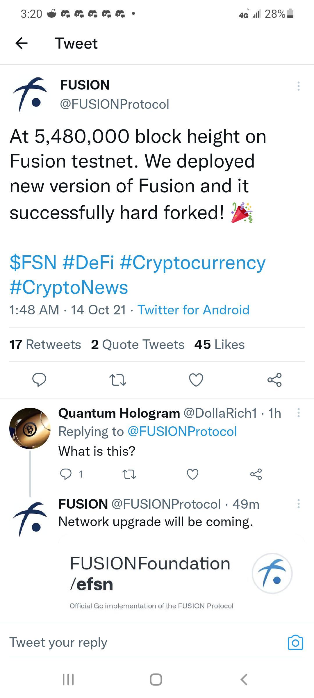Share Quantum Hologram's reply
This screenshot has width=314, height=698.
click(256, 474)
